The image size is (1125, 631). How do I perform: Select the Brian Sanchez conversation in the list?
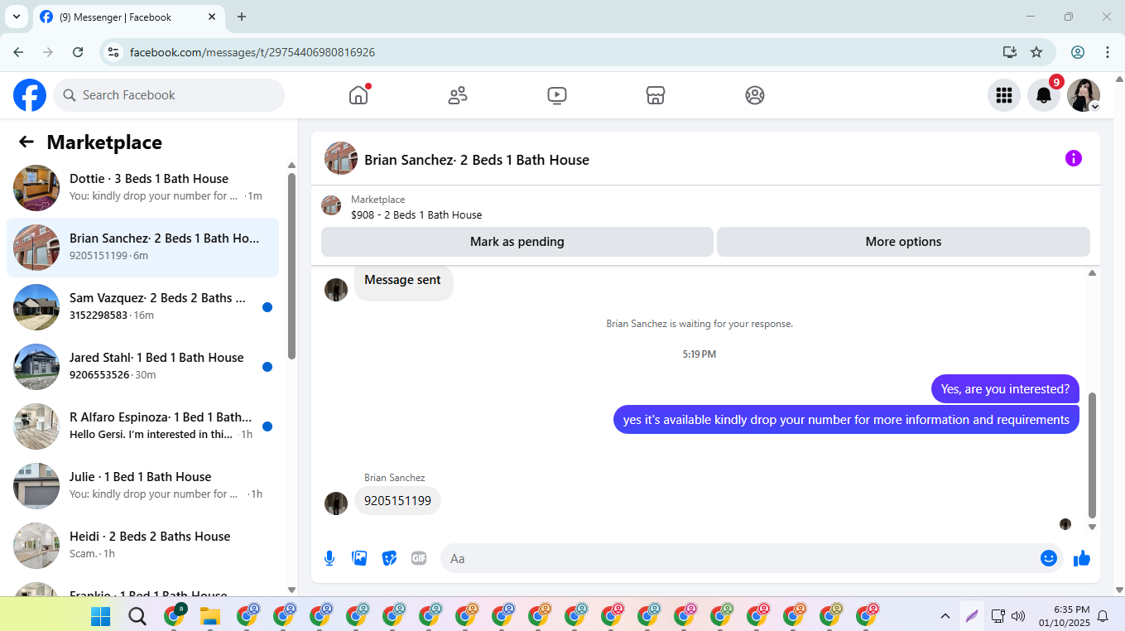[142, 248]
